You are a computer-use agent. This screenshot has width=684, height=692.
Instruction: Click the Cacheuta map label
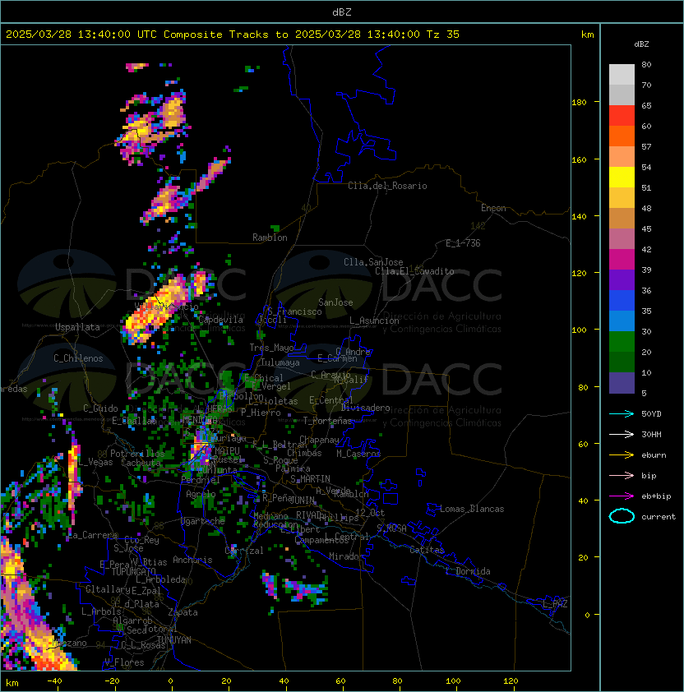click(x=141, y=463)
